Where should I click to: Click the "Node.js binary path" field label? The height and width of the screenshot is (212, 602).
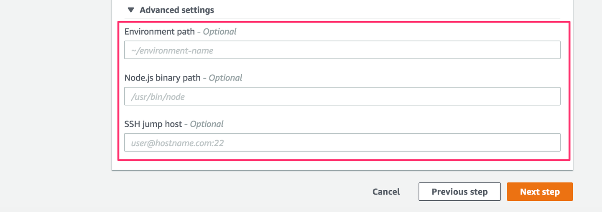(x=162, y=78)
